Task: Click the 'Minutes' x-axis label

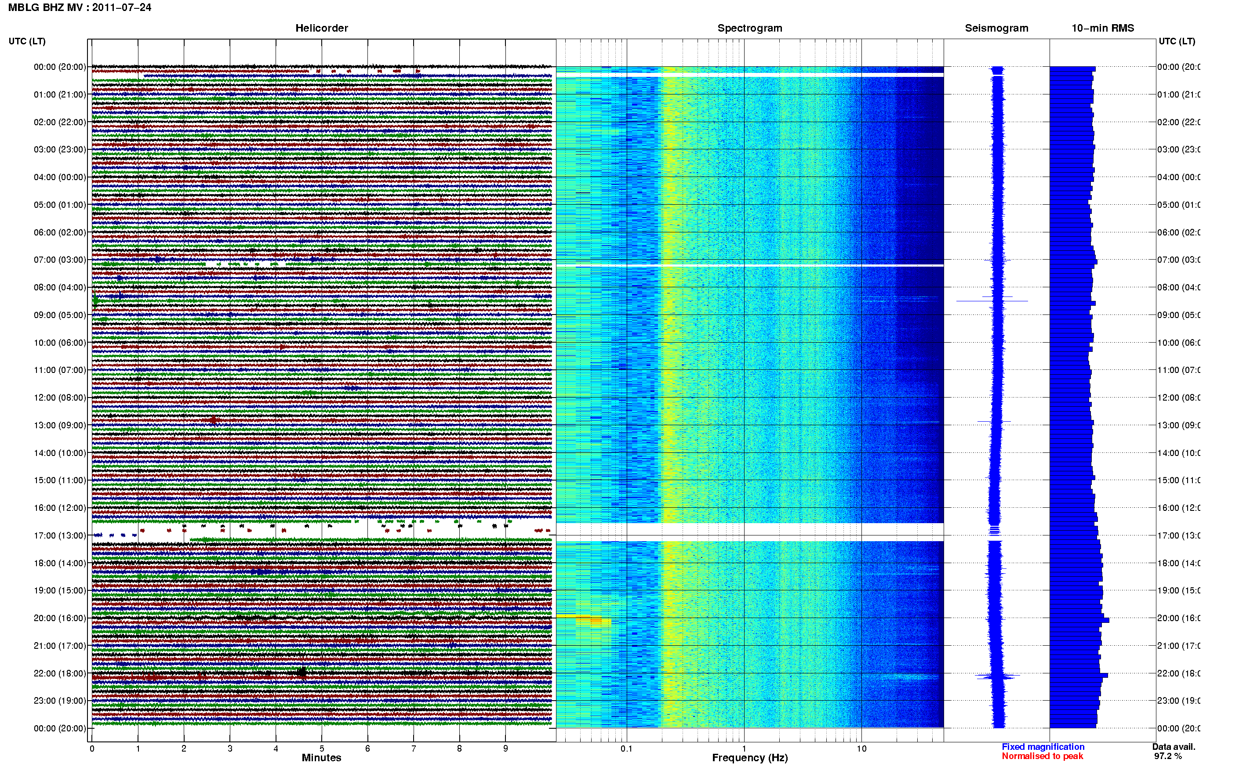Action: click(321, 758)
